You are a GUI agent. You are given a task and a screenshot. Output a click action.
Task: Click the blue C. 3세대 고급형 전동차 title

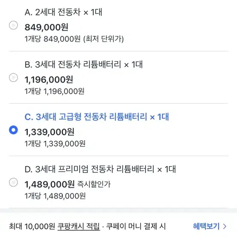pyautogui.click(x=97, y=117)
